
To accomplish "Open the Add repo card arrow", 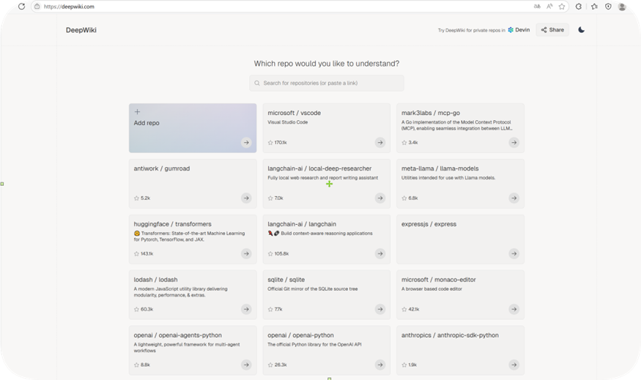I will 246,143.
